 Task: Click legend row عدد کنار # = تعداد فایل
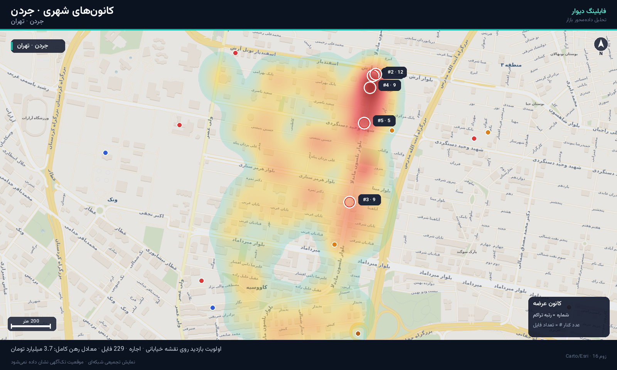point(556,325)
